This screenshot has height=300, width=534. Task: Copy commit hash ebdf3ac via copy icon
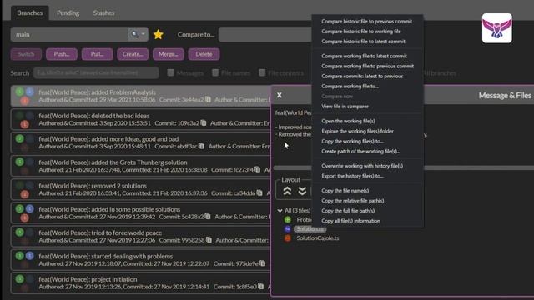202,147
